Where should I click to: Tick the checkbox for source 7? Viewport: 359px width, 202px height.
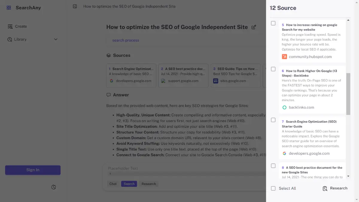[x=273, y=120]
